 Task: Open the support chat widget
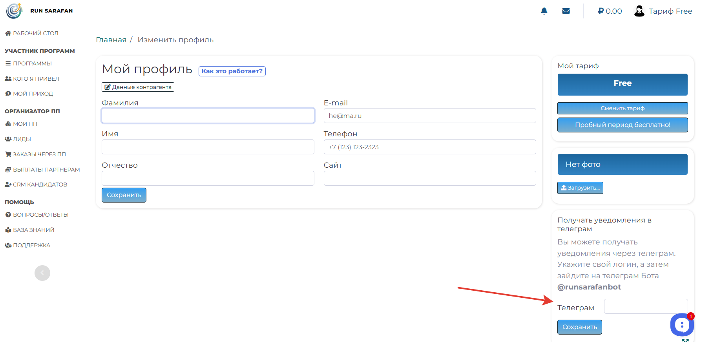[x=682, y=324]
